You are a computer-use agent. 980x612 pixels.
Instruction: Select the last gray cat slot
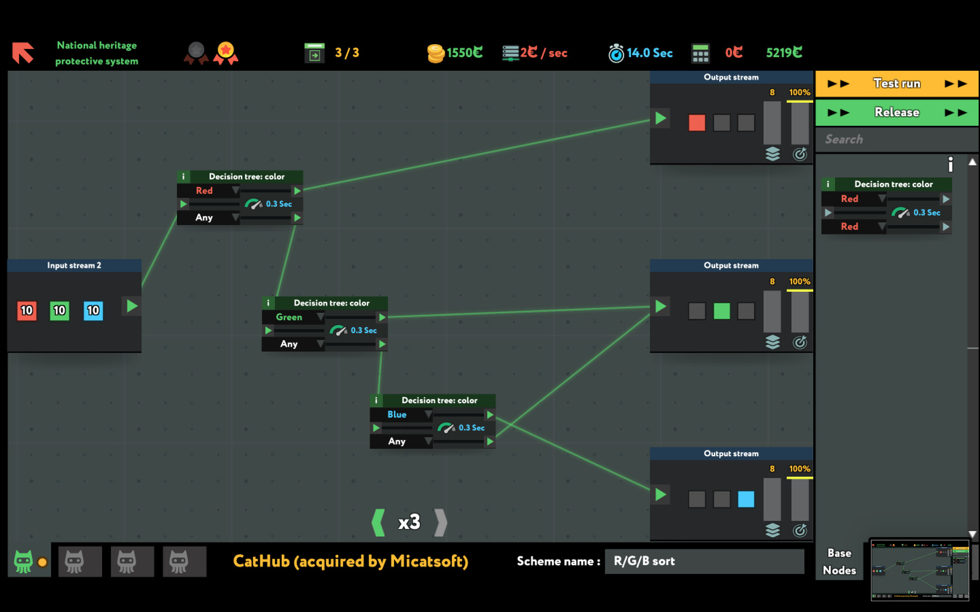179,562
